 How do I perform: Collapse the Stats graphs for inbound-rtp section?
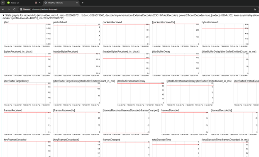click(x=3, y=15)
